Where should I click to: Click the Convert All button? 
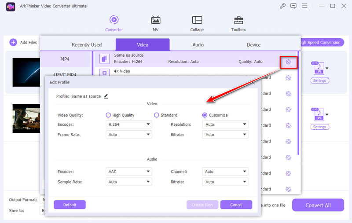318,205
